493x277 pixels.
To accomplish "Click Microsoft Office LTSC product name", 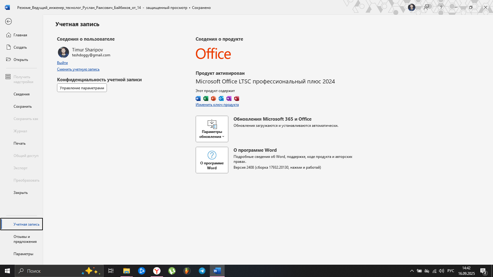I will [265, 82].
